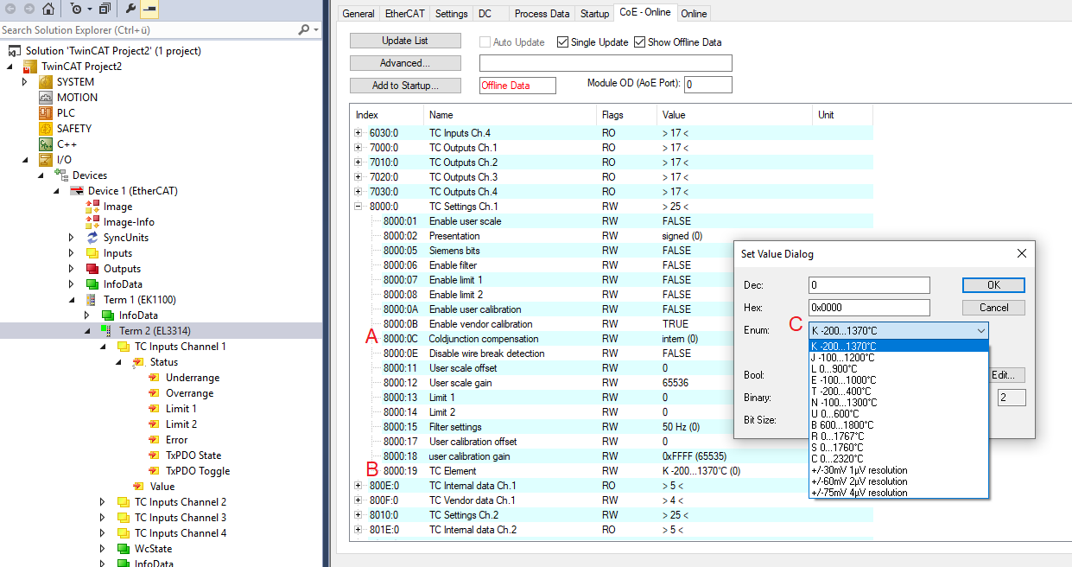Expand the TC Inputs Channel 2 tree node

pyautogui.click(x=103, y=502)
